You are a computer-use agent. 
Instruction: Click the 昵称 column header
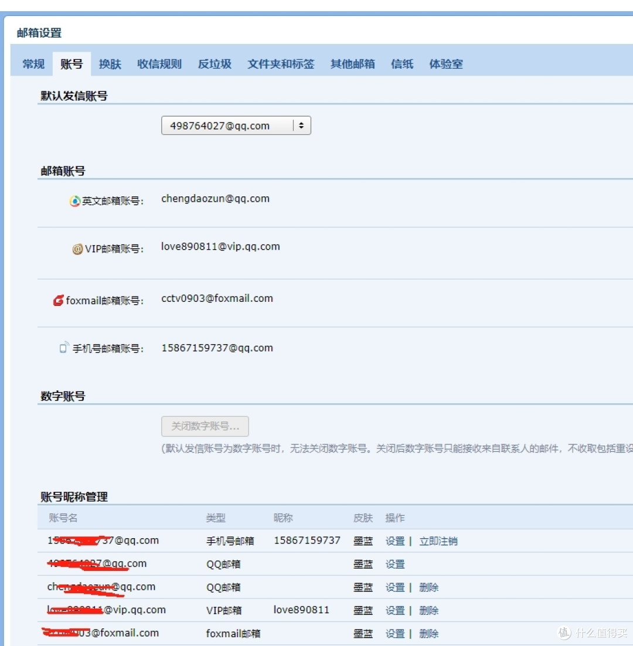pyautogui.click(x=283, y=518)
